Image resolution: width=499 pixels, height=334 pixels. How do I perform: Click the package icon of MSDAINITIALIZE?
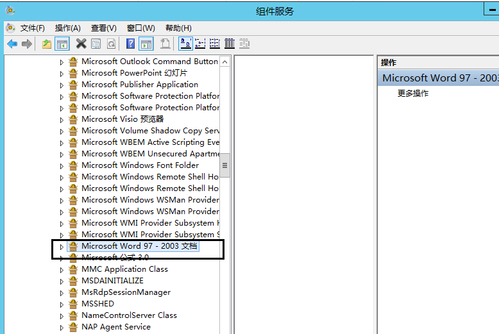[x=73, y=281]
